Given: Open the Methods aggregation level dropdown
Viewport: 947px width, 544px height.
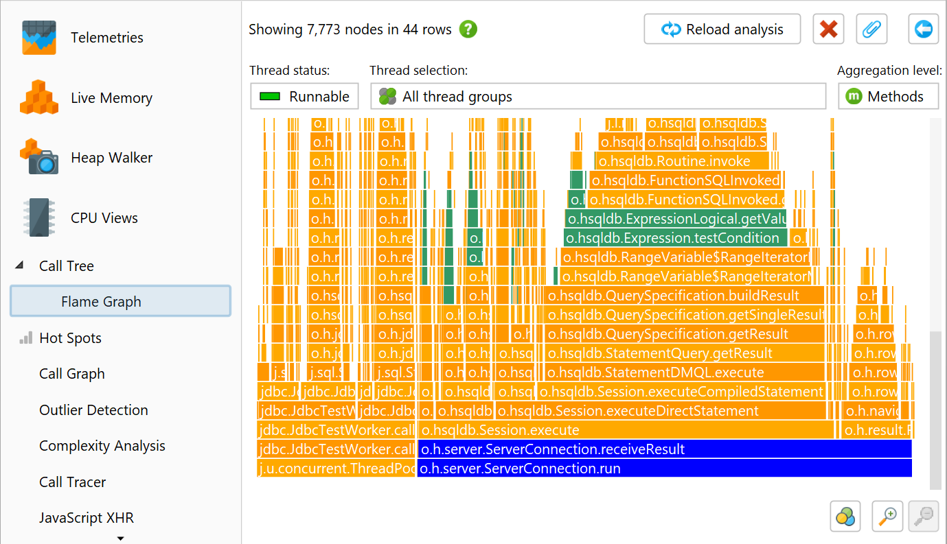Looking at the screenshot, I should 888,97.
